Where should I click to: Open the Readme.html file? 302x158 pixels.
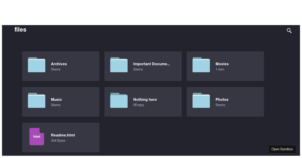tap(61, 137)
